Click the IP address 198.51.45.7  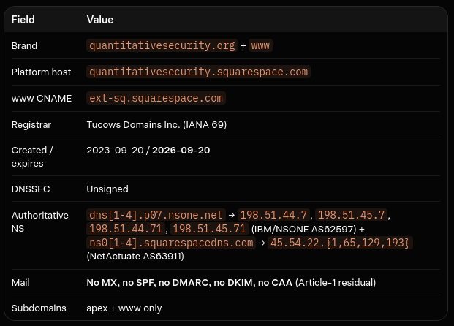point(351,215)
